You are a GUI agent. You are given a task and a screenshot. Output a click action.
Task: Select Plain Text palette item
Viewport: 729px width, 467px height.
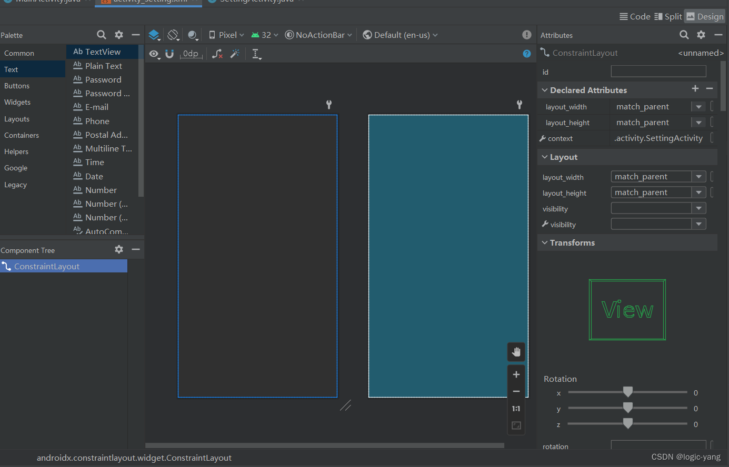[x=103, y=66]
